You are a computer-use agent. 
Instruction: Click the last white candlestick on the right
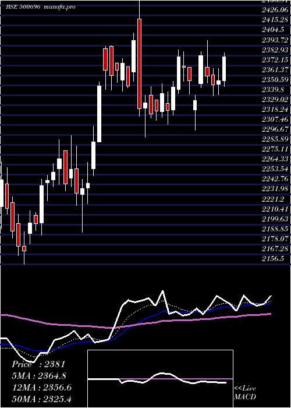[x=224, y=69]
